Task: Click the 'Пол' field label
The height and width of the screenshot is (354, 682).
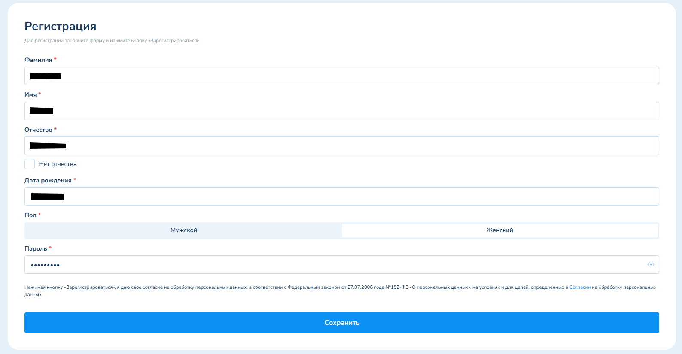Action: coord(30,215)
